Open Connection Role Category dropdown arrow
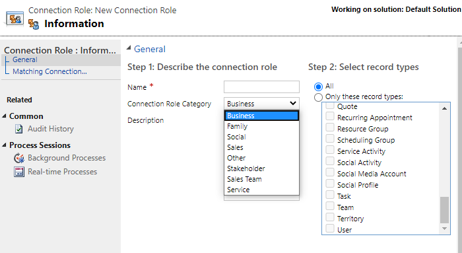 [x=292, y=103]
